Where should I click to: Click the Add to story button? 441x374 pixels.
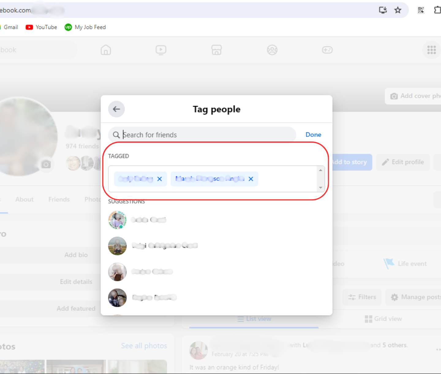[x=352, y=162]
